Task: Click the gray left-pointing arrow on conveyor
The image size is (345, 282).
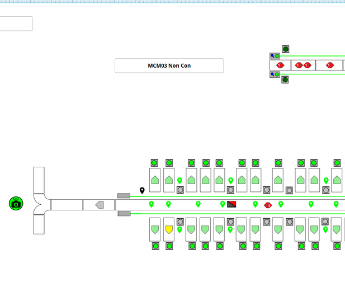Action: 100,205
